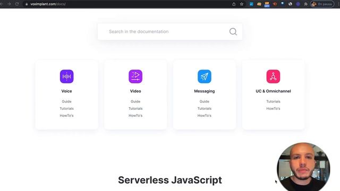The image size is (340, 191).
Task: Bookmark this page with star icon
Action: pyautogui.click(x=242, y=4)
